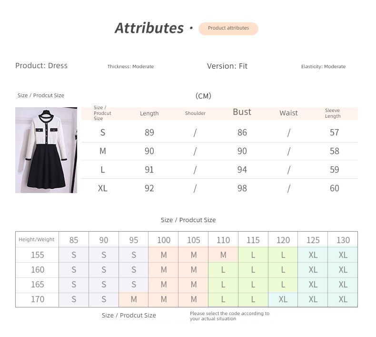Click the height 170 row label
This screenshot has width=376, height=337.
tap(38, 299)
